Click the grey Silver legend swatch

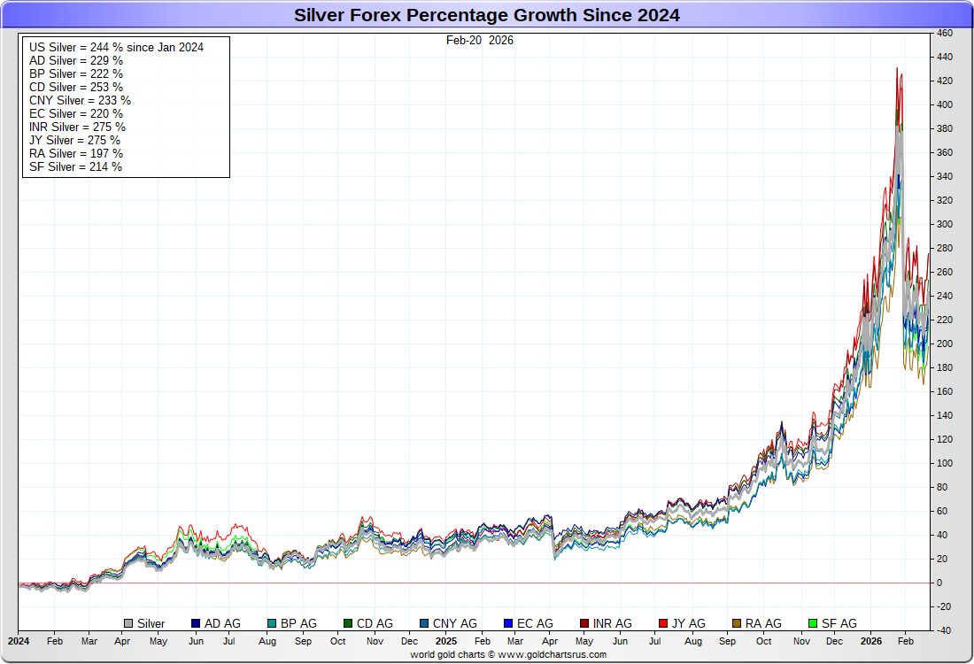tap(129, 623)
